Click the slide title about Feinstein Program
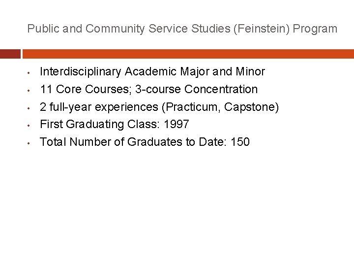Screen dimensions: 354x266 click(x=182, y=29)
